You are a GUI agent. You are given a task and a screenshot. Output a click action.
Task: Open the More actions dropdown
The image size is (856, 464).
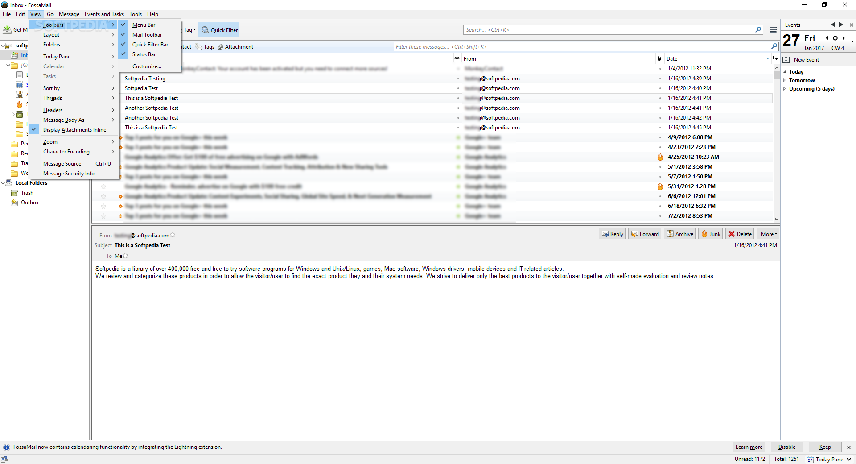click(768, 234)
